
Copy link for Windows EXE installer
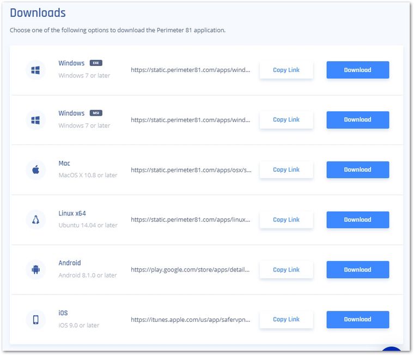click(x=286, y=70)
